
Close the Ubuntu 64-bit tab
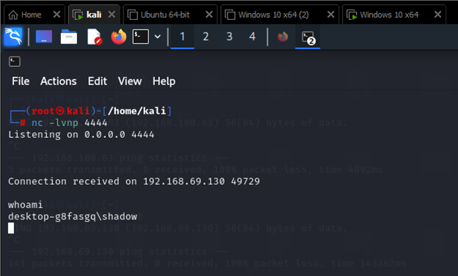[209, 14]
